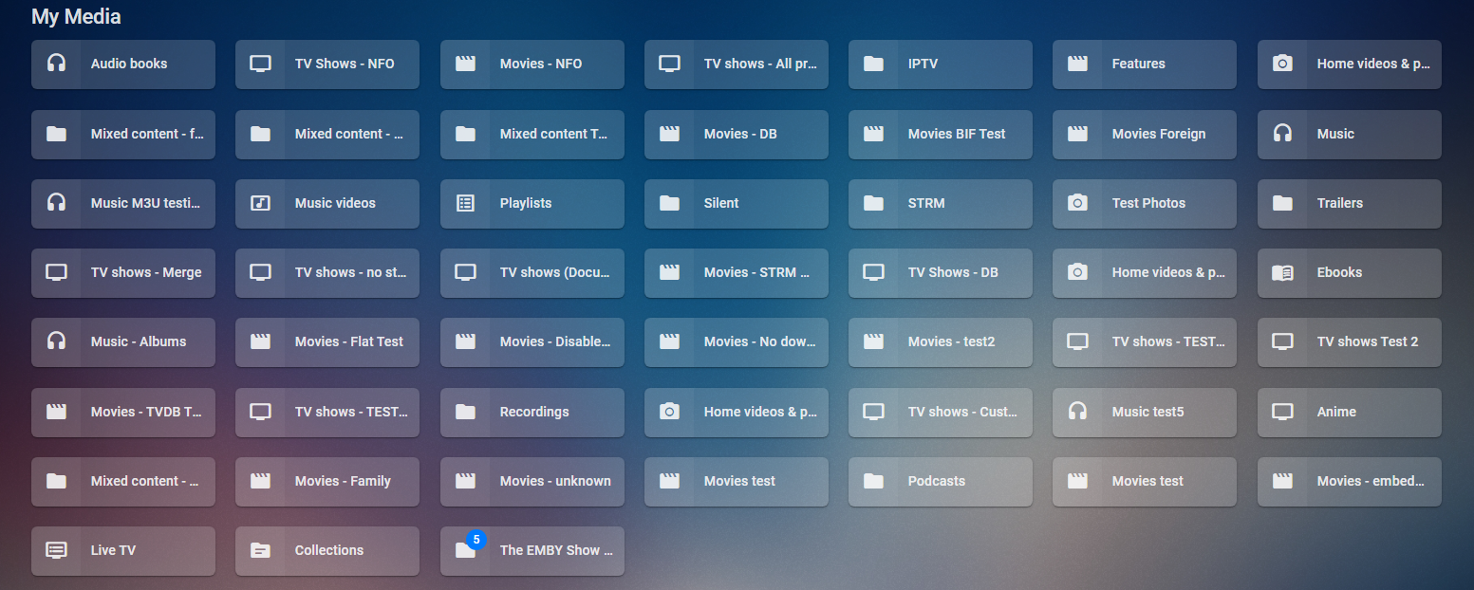Click the TV icon on TV Shows - DB
This screenshot has width=1474, height=590.
873,272
